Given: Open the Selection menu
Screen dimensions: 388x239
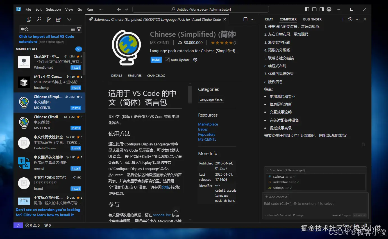Looking at the screenshot, I should pyautogui.click(x=53, y=9).
